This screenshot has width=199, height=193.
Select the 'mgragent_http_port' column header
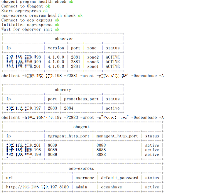[69, 136]
